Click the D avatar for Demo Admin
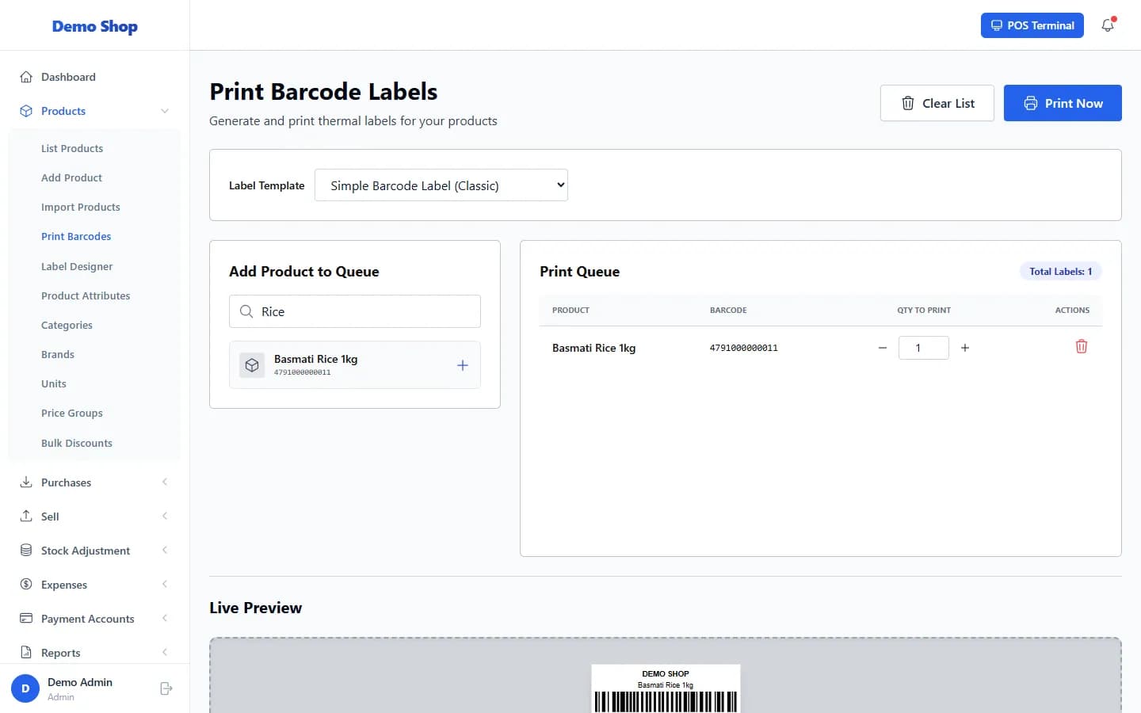The image size is (1141, 713). pyautogui.click(x=25, y=688)
